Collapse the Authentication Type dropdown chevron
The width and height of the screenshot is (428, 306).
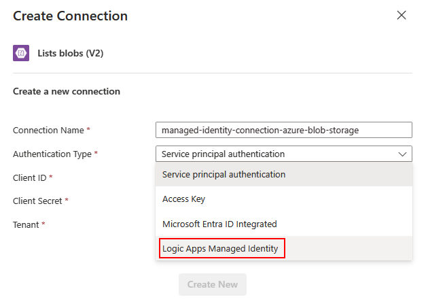click(x=402, y=154)
